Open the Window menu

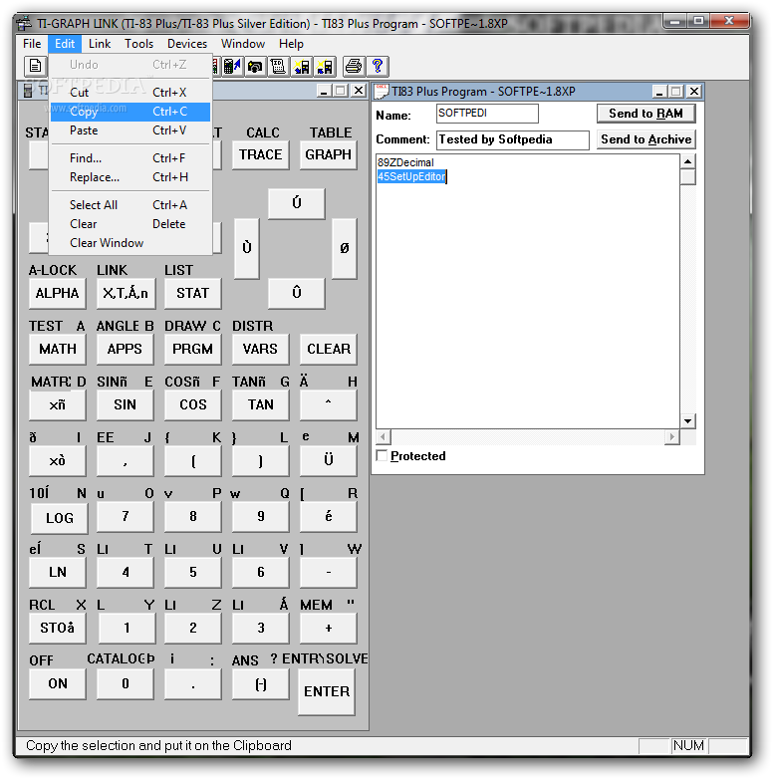[243, 44]
